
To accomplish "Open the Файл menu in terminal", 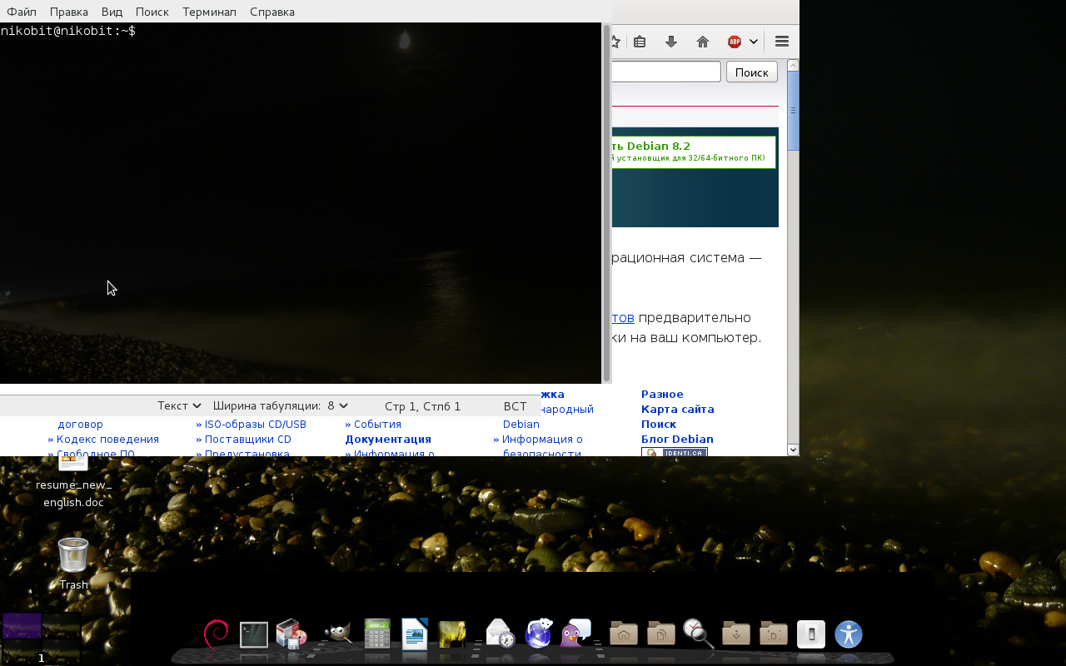I will point(22,12).
